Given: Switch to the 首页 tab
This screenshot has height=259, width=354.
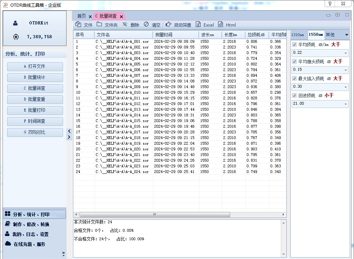Looking at the screenshot, I should click(81, 16).
